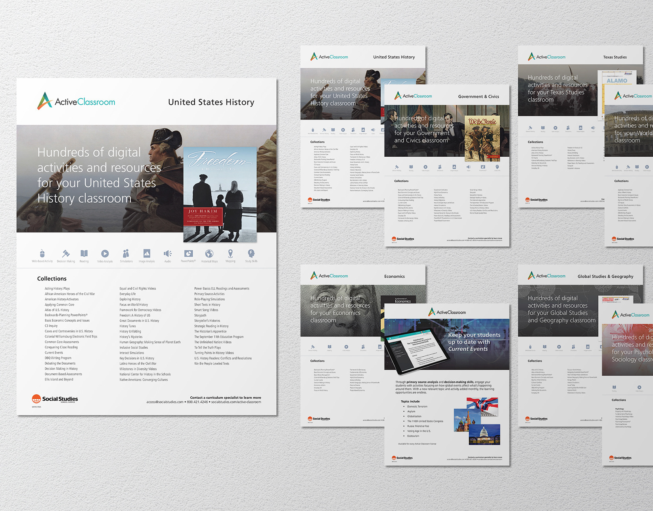Click 'DBQ Writing Program' on large flyer
653x511 pixels.
58,358
